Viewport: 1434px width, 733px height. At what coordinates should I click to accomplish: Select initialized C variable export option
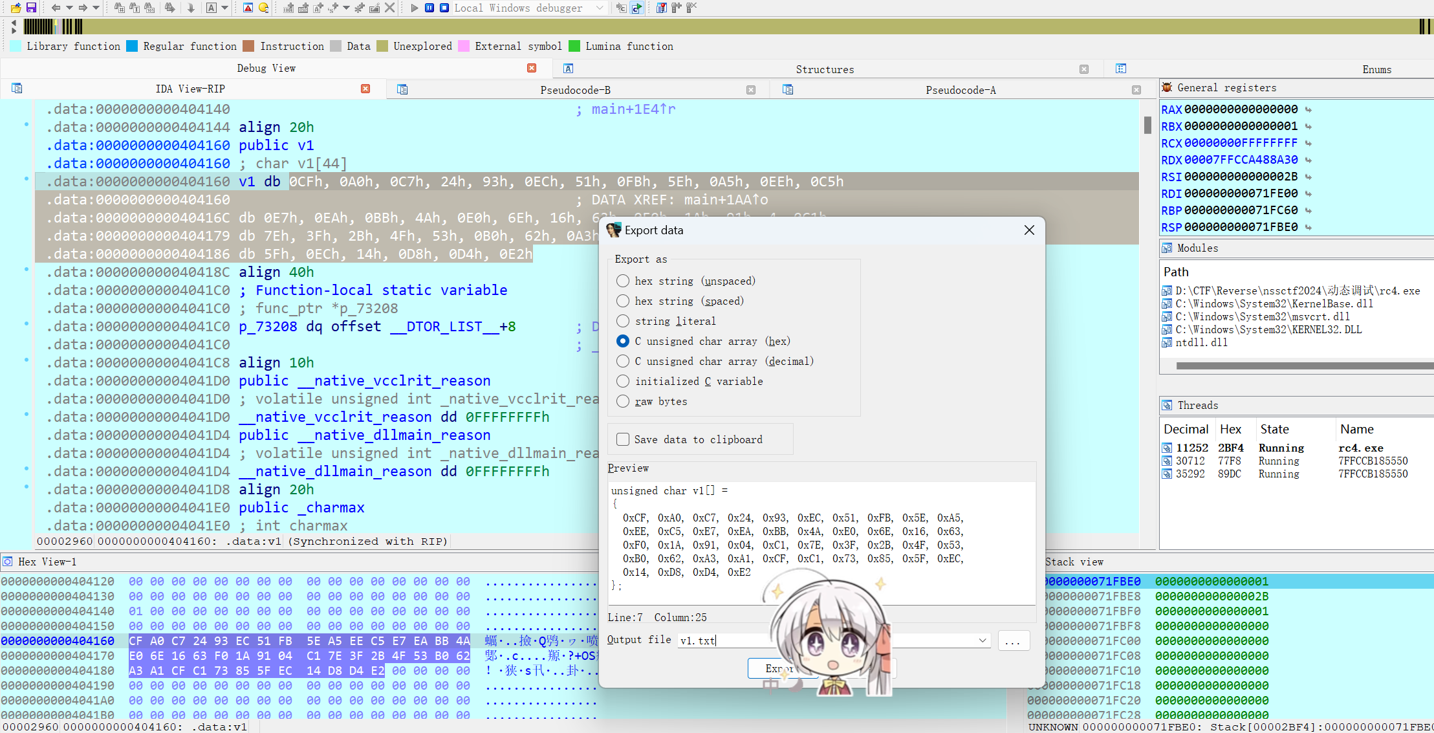coord(623,381)
